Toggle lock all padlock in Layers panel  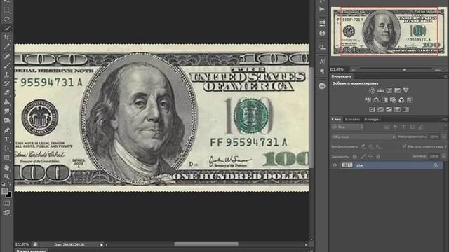(378, 157)
